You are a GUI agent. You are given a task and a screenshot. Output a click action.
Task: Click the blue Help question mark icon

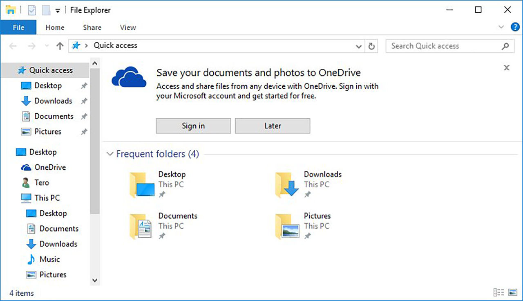[x=515, y=27]
